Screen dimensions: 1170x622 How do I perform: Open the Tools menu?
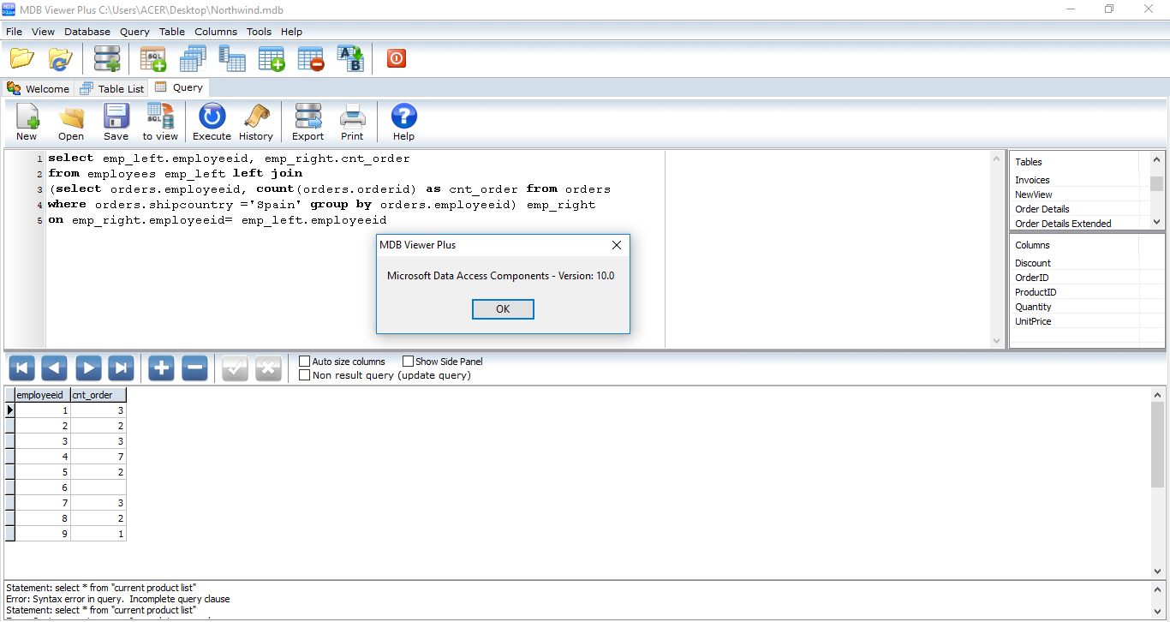(259, 32)
